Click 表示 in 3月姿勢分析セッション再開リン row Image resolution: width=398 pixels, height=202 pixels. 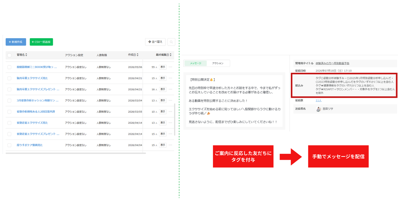point(163,101)
